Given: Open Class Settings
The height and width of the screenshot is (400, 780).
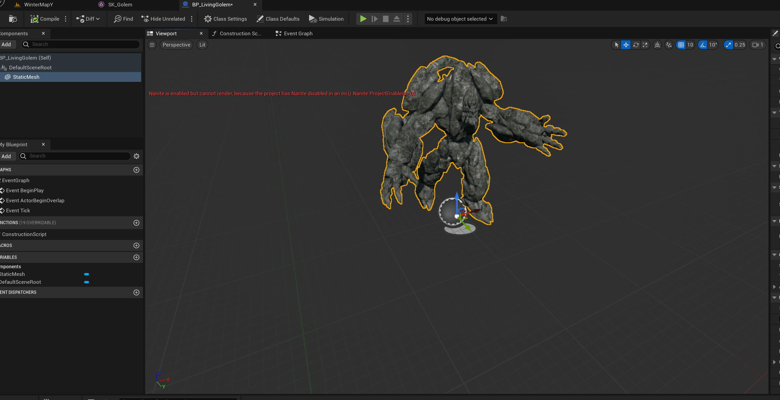Looking at the screenshot, I should pyautogui.click(x=225, y=19).
